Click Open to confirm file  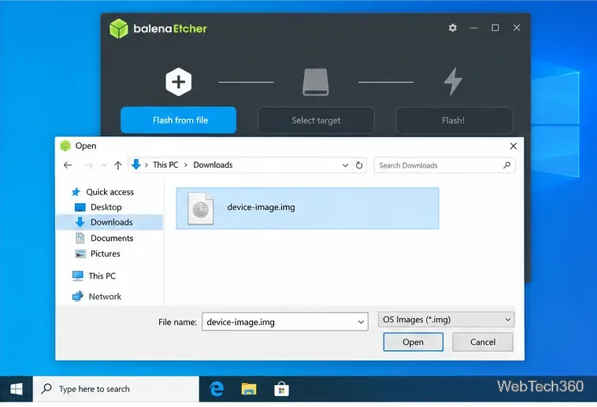[x=413, y=342]
